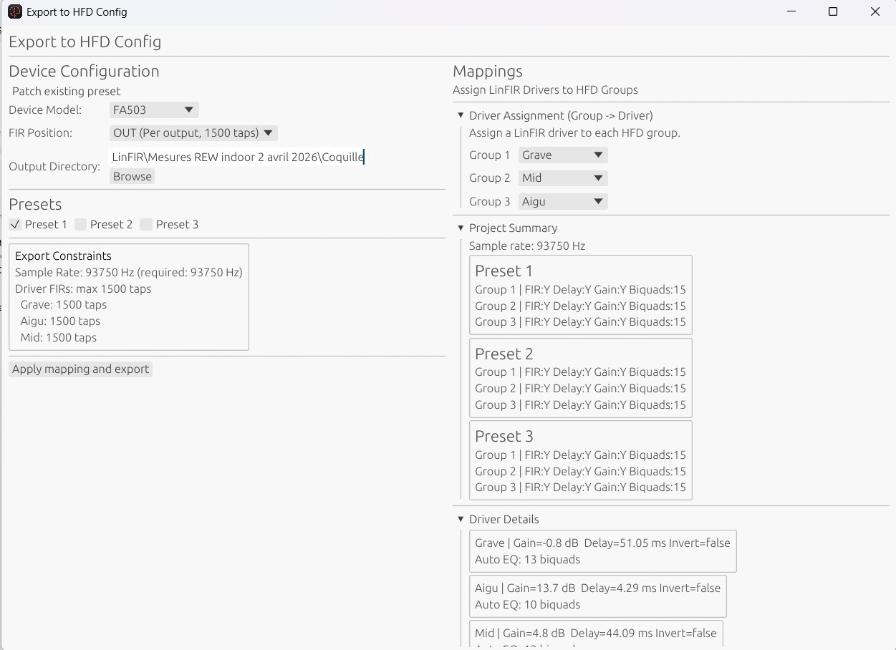Screen dimensions: 896x650
Task: Select the Preset 2 summary card
Action: tap(580, 378)
